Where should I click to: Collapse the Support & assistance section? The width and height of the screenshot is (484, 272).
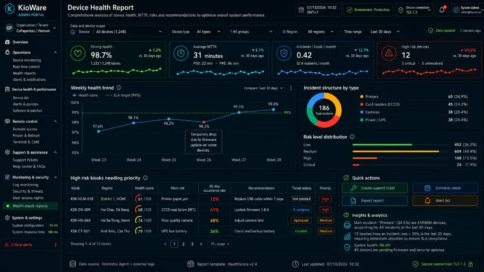point(55,153)
